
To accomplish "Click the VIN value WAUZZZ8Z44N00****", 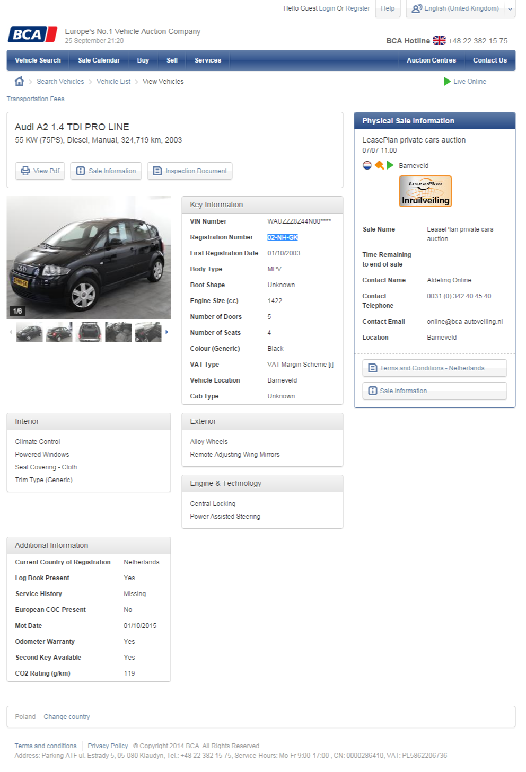I will 299,221.
